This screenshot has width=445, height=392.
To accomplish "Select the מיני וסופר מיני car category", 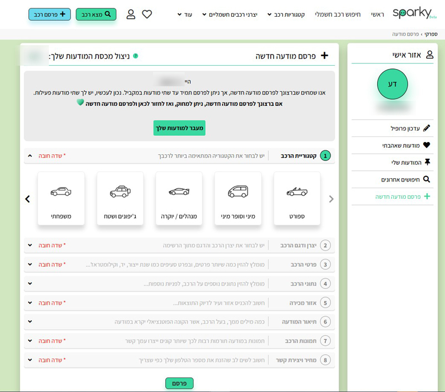I will 238,198.
